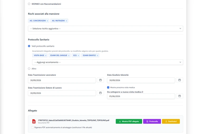Enable Rigenera PDF automaticamente al salvataggio
Image resolution: width=211 pixels, height=134 pixels.
[x=32, y=127]
